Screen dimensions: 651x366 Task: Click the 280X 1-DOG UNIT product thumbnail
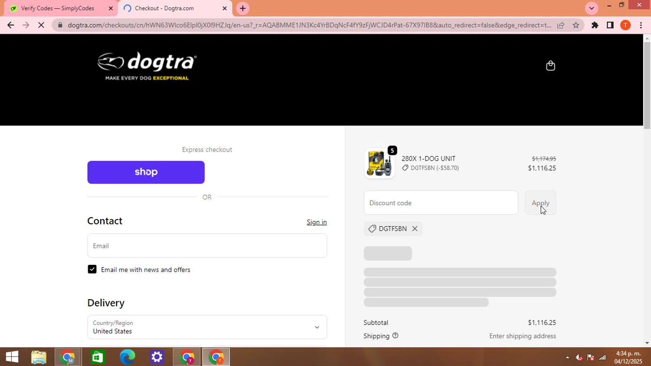tap(379, 163)
